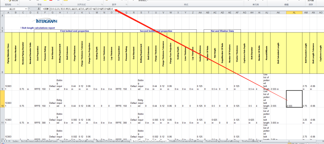Jump to first sheet with tab scroll arrow

tap(2, 141)
